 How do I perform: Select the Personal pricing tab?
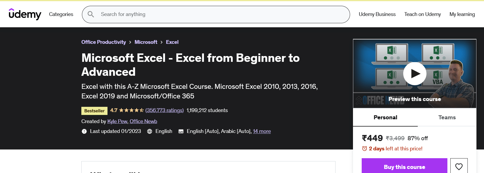(x=385, y=117)
